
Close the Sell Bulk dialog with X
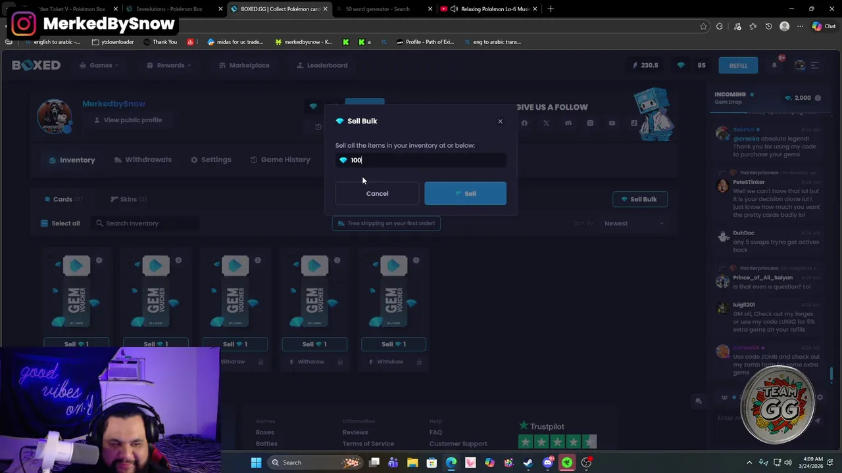500,121
